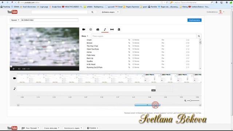Click the timeline video track camera icon
This screenshot has height=131, width=233.
pos(15,78)
